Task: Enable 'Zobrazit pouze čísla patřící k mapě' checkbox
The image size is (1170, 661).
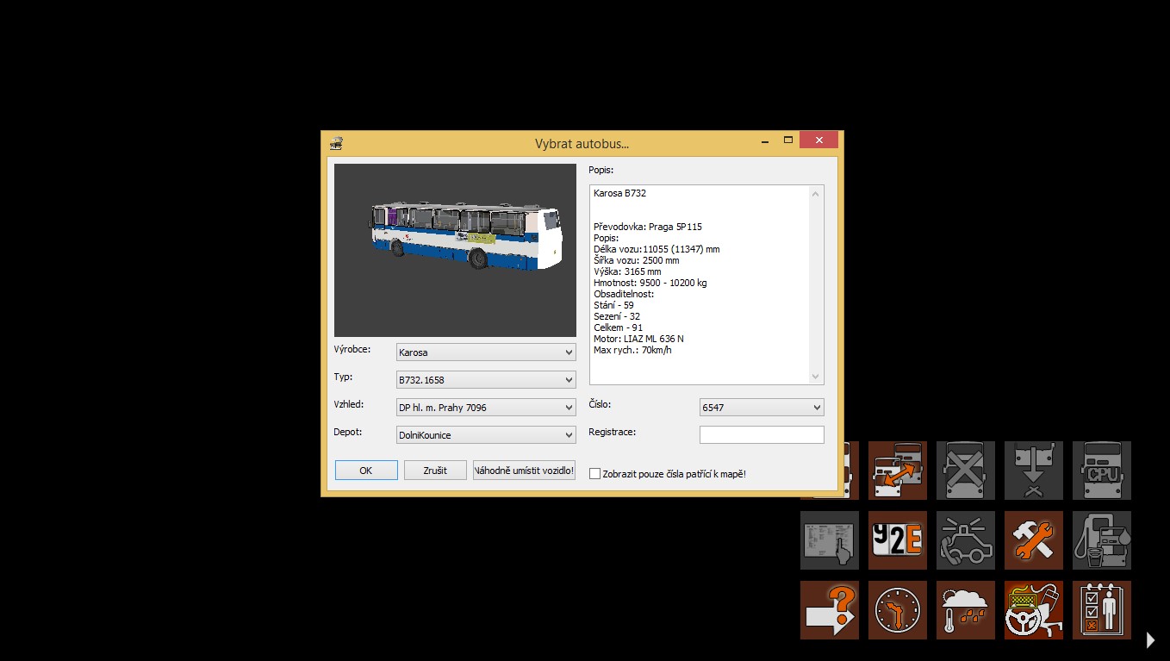Action: click(x=594, y=474)
